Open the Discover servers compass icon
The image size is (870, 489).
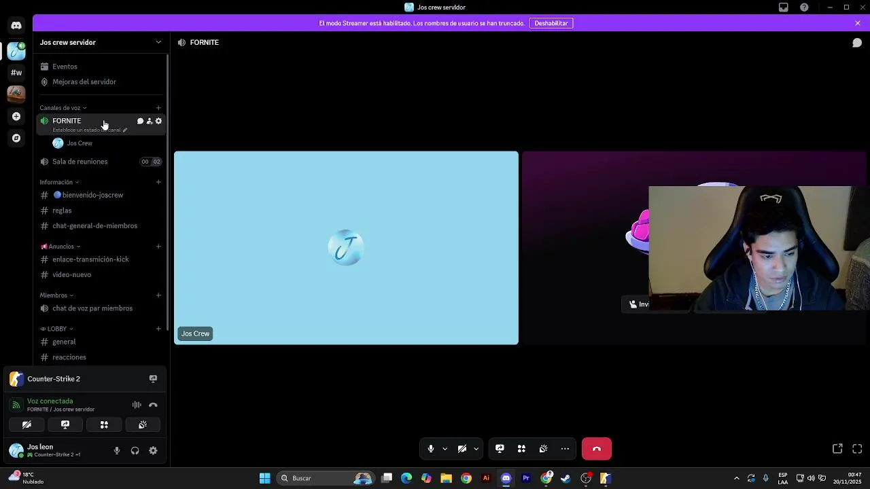[x=16, y=138]
